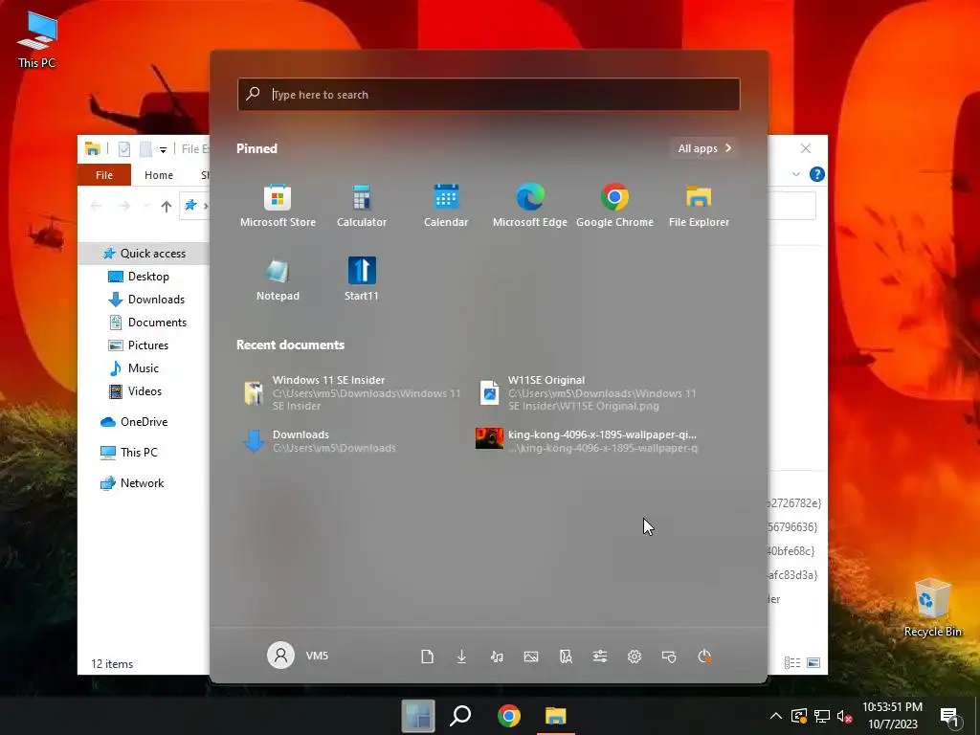Open Google Chrome in Pinned section
Viewport: 980px width, 735px height.
pos(614,206)
